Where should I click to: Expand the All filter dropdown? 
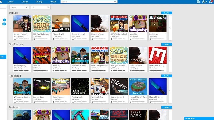coord(41,7)
